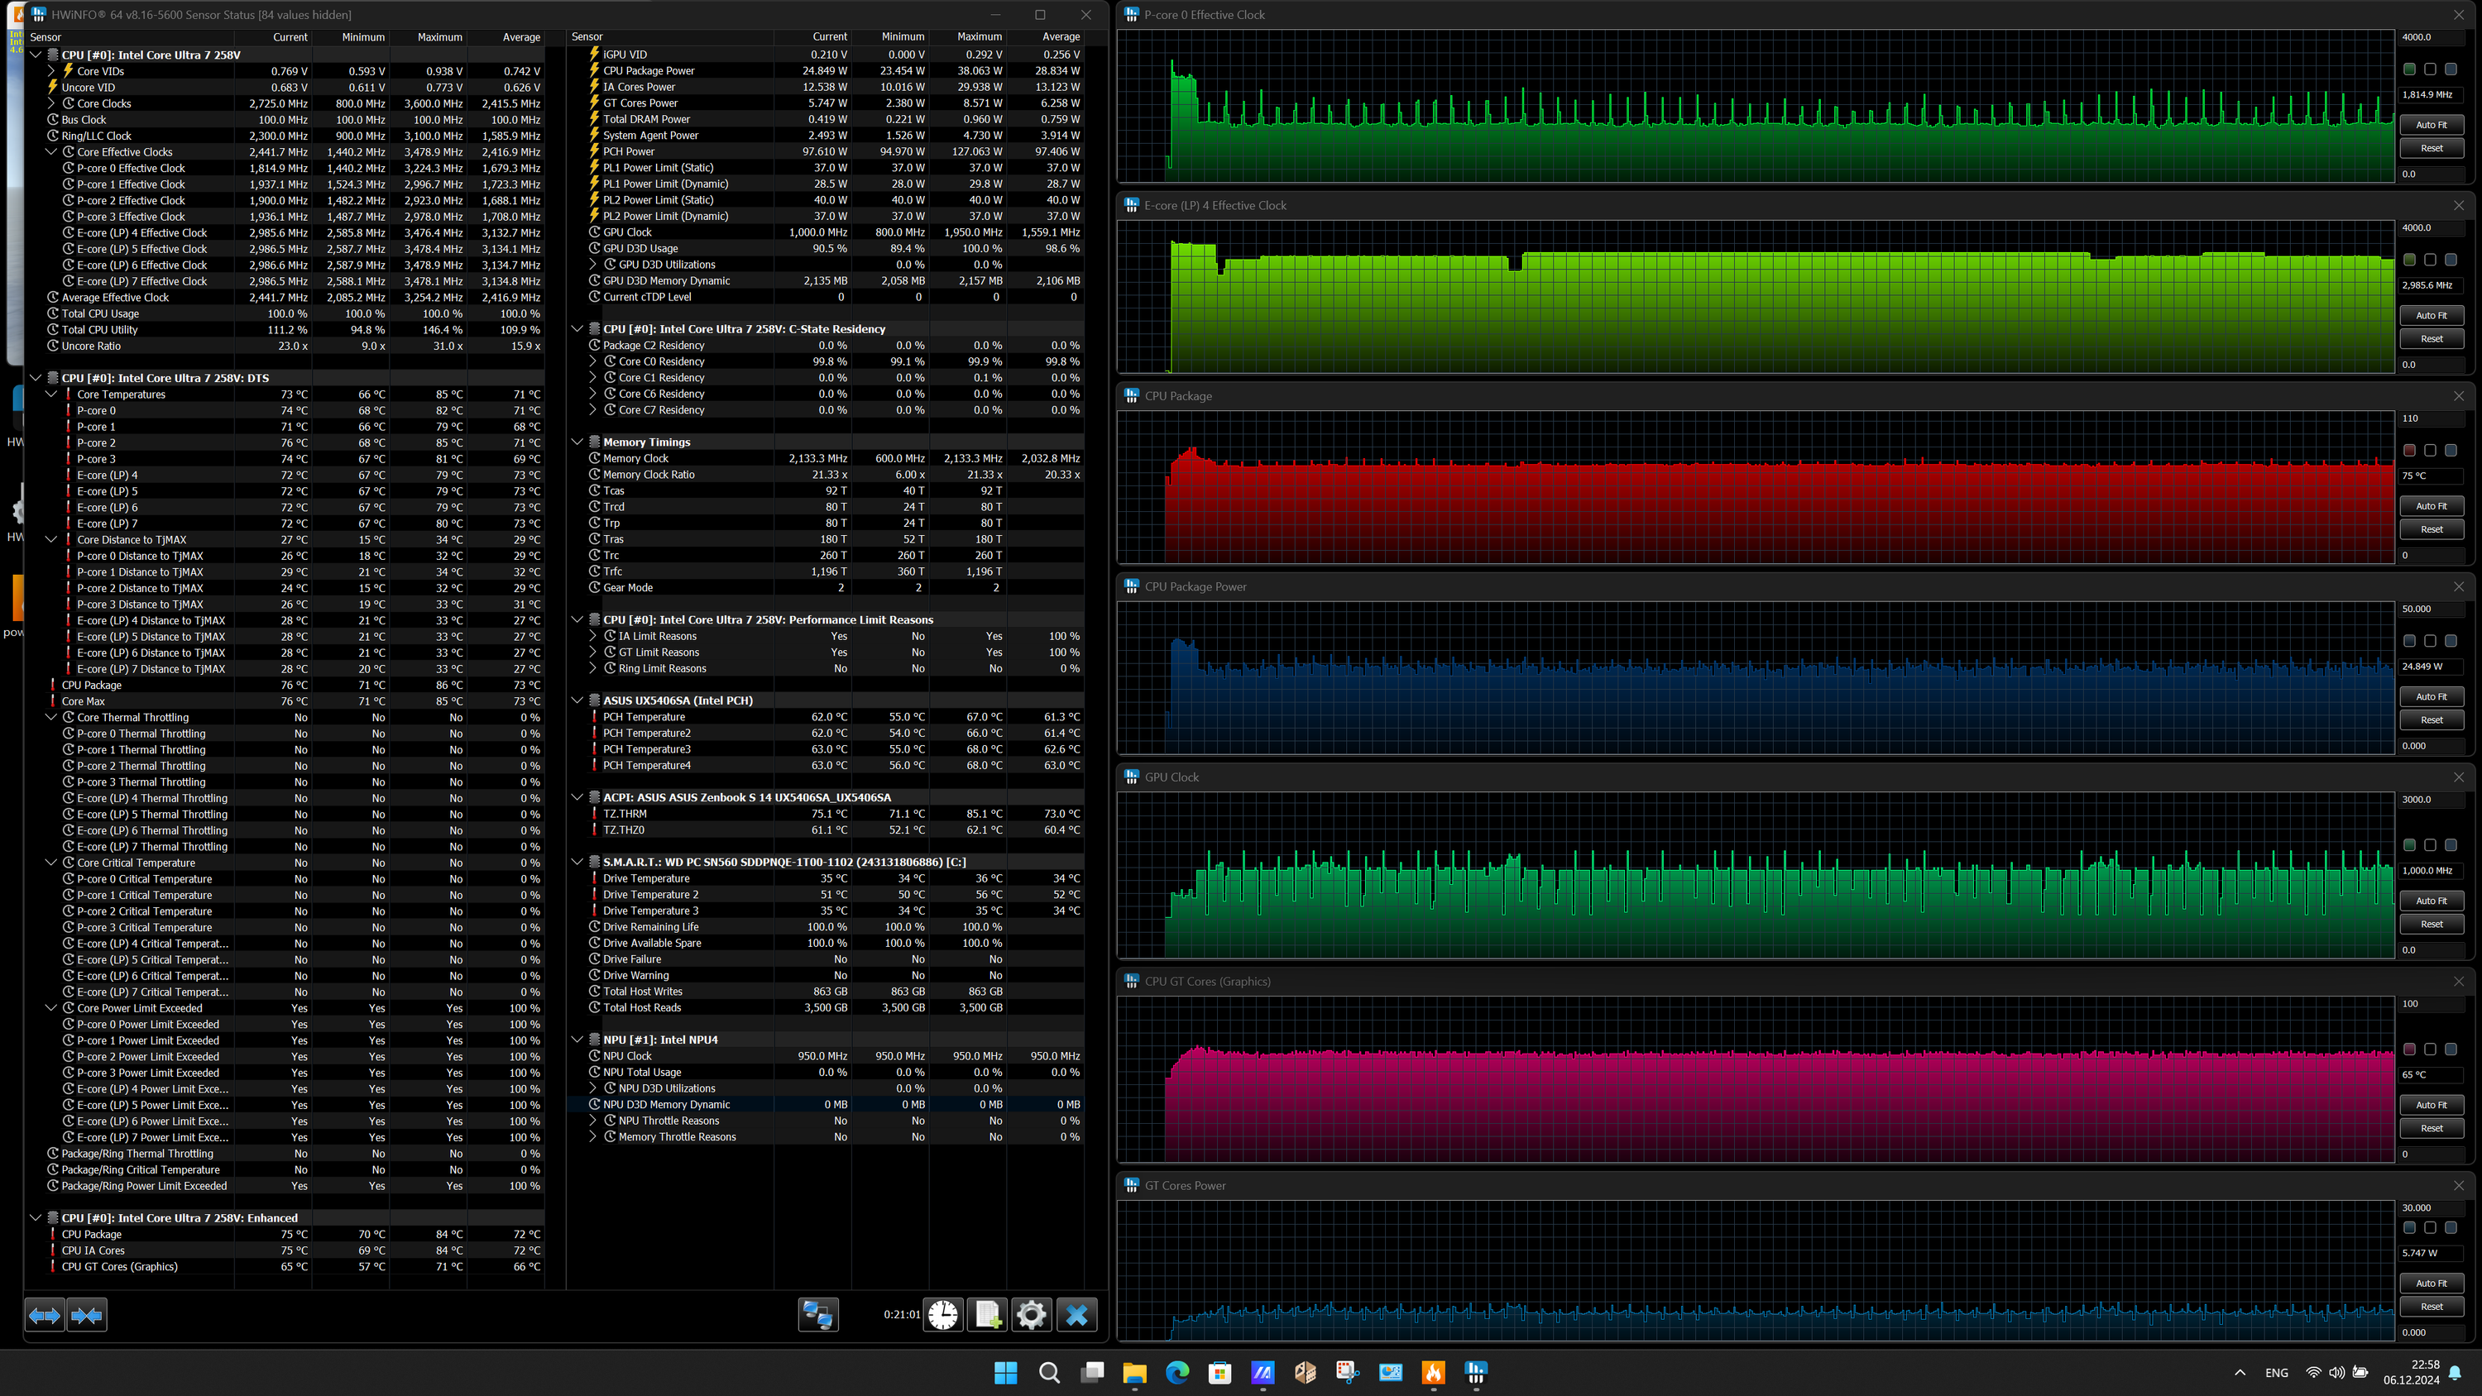
Task: Open File Explorer from the taskbar
Action: tap(1134, 1373)
